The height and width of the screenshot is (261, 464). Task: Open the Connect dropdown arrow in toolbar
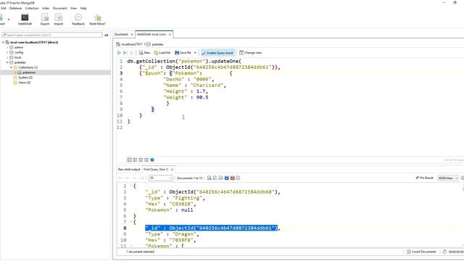coord(9,20)
